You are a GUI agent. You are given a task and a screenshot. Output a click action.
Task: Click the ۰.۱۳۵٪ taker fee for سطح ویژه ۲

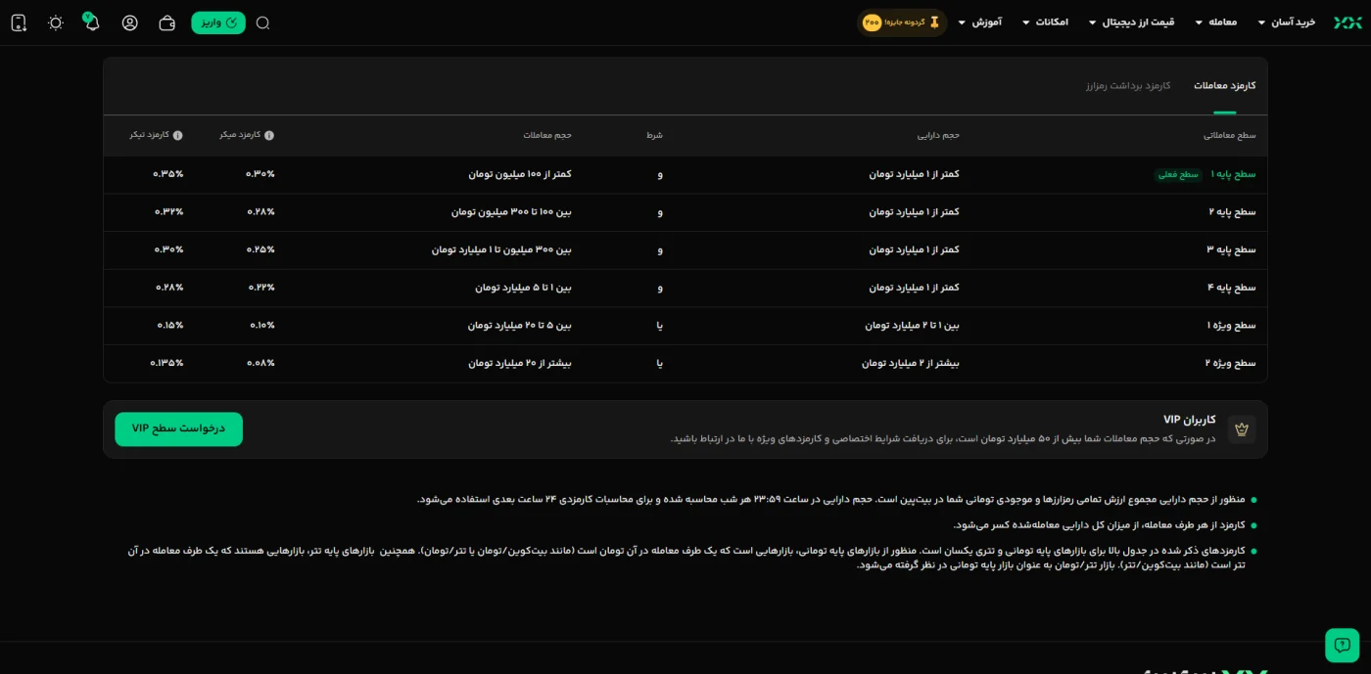tap(166, 363)
